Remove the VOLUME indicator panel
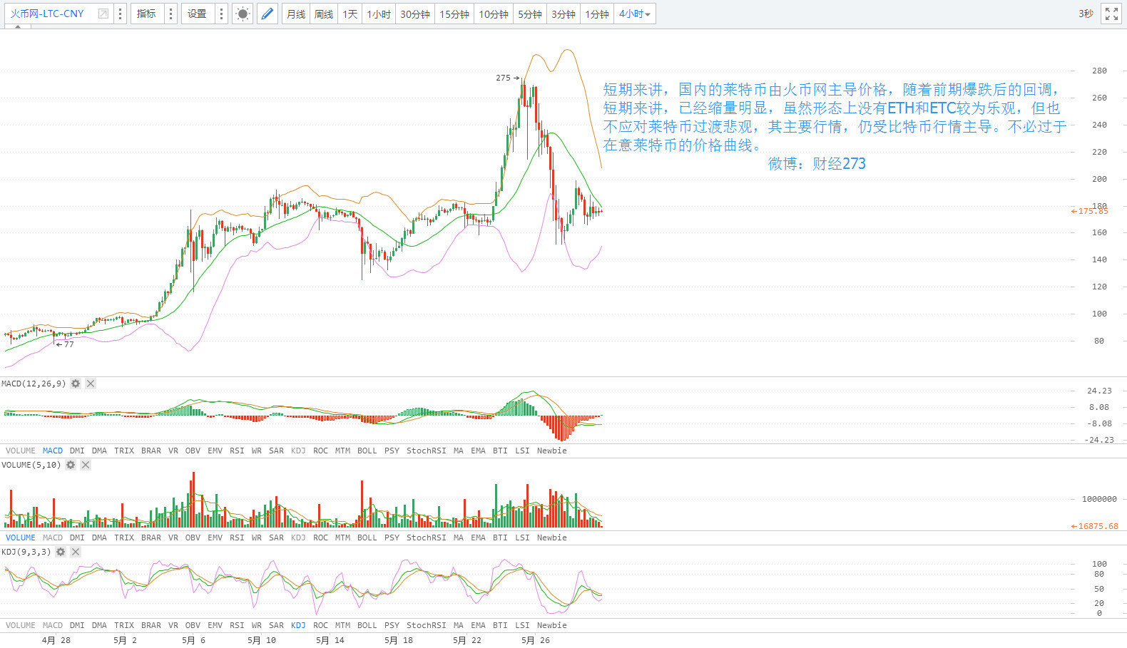1127x648 pixels. click(x=86, y=465)
